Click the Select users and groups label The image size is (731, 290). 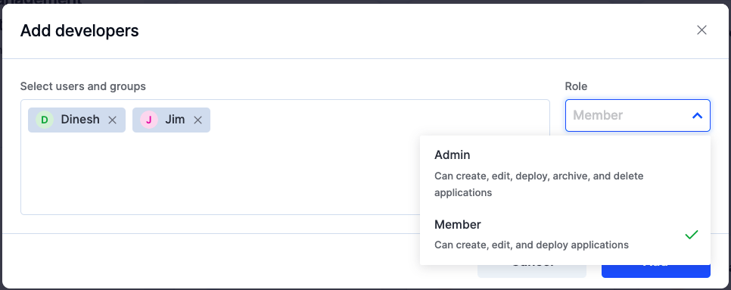83,86
